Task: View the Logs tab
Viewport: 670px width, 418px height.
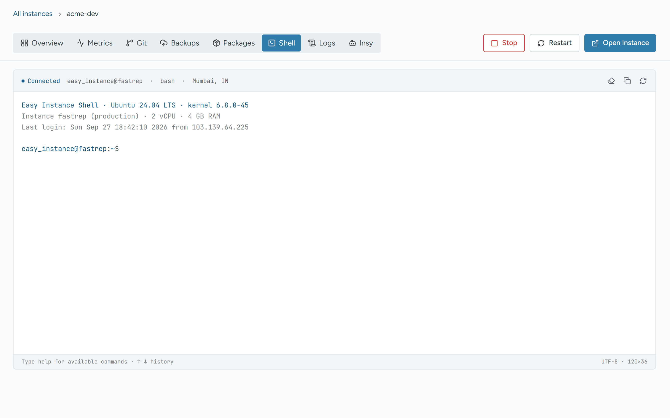Action: pyautogui.click(x=322, y=43)
